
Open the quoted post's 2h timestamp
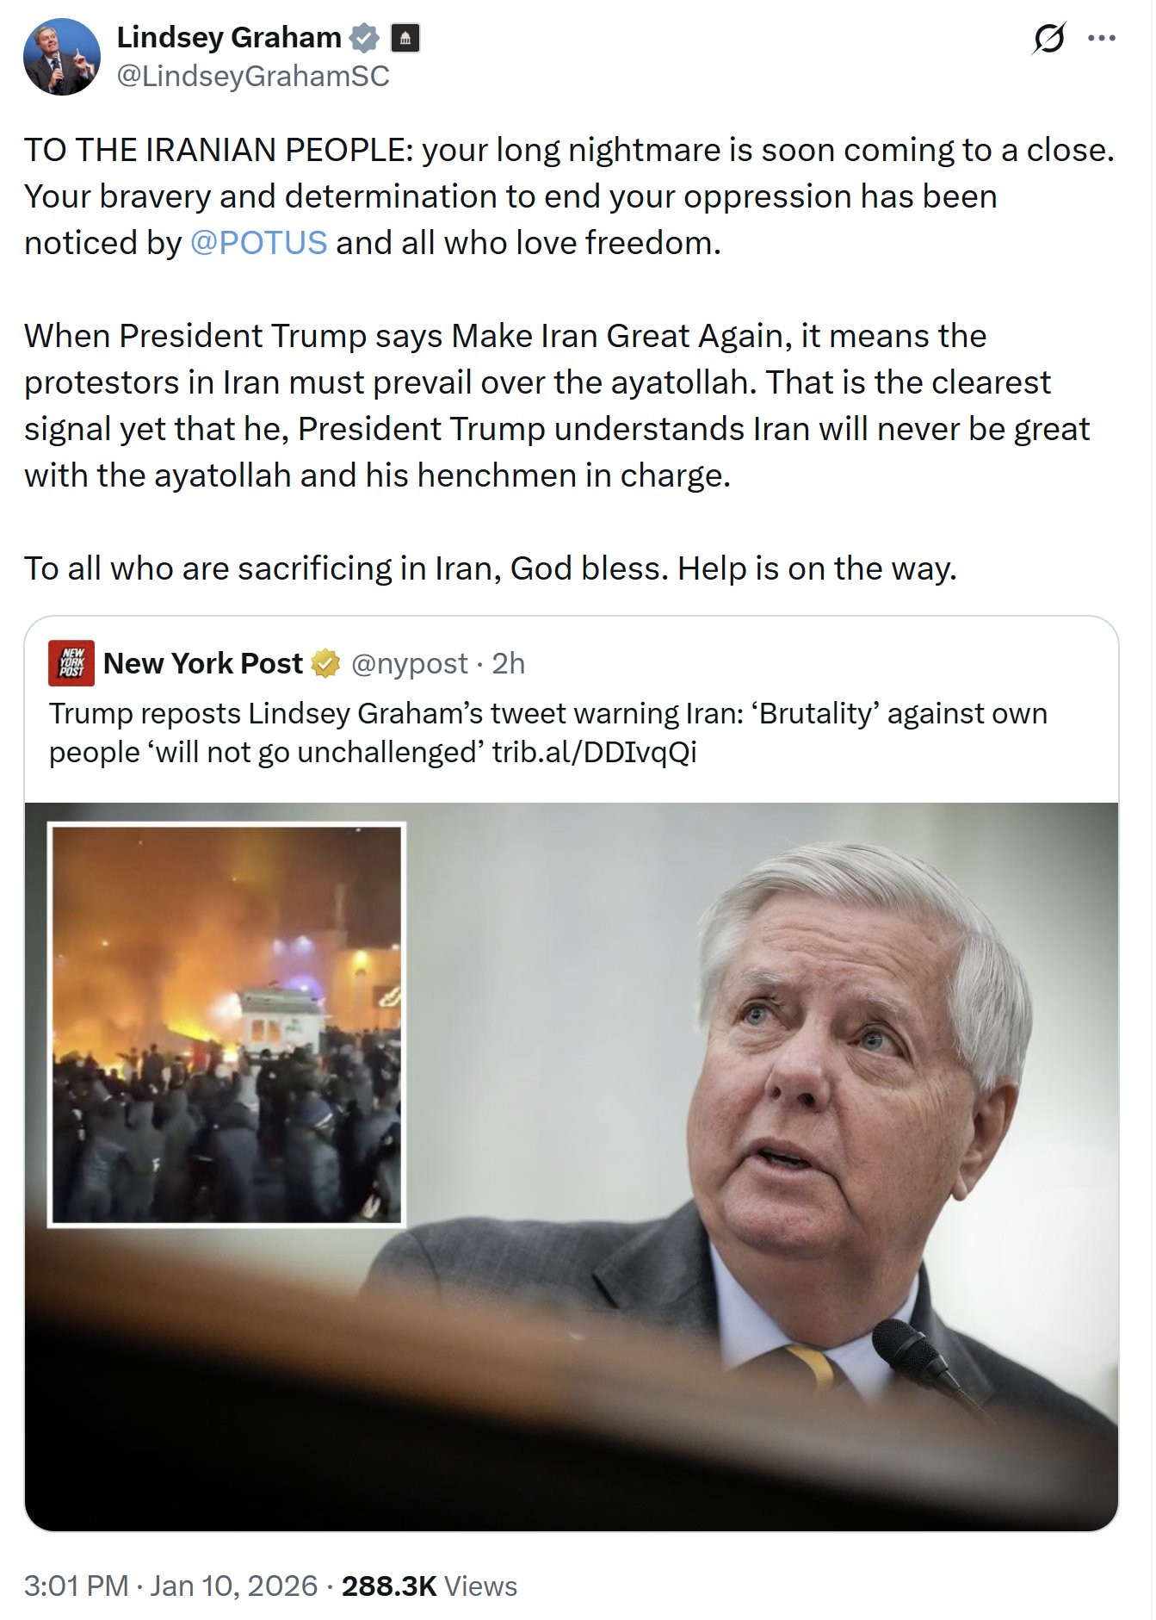pyautogui.click(x=508, y=664)
